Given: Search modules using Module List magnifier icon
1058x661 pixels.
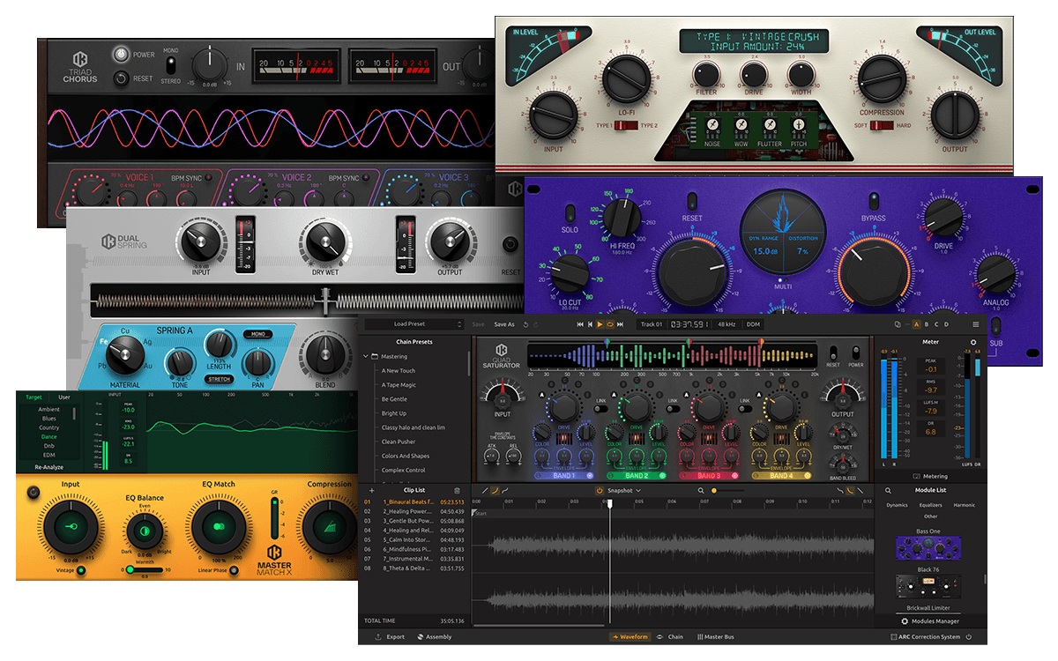Looking at the screenshot, I should click(888, 490).
